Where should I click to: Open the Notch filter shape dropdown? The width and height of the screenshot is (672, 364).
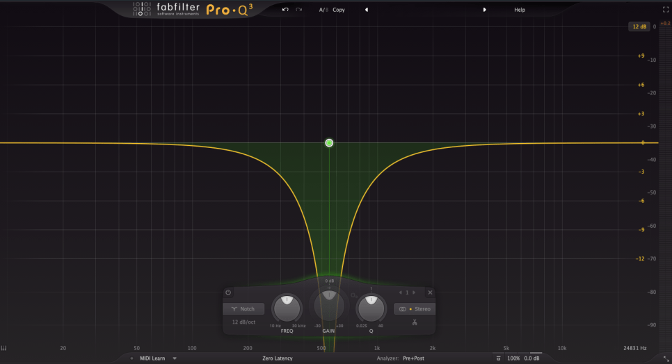click(x=243, y=309)
